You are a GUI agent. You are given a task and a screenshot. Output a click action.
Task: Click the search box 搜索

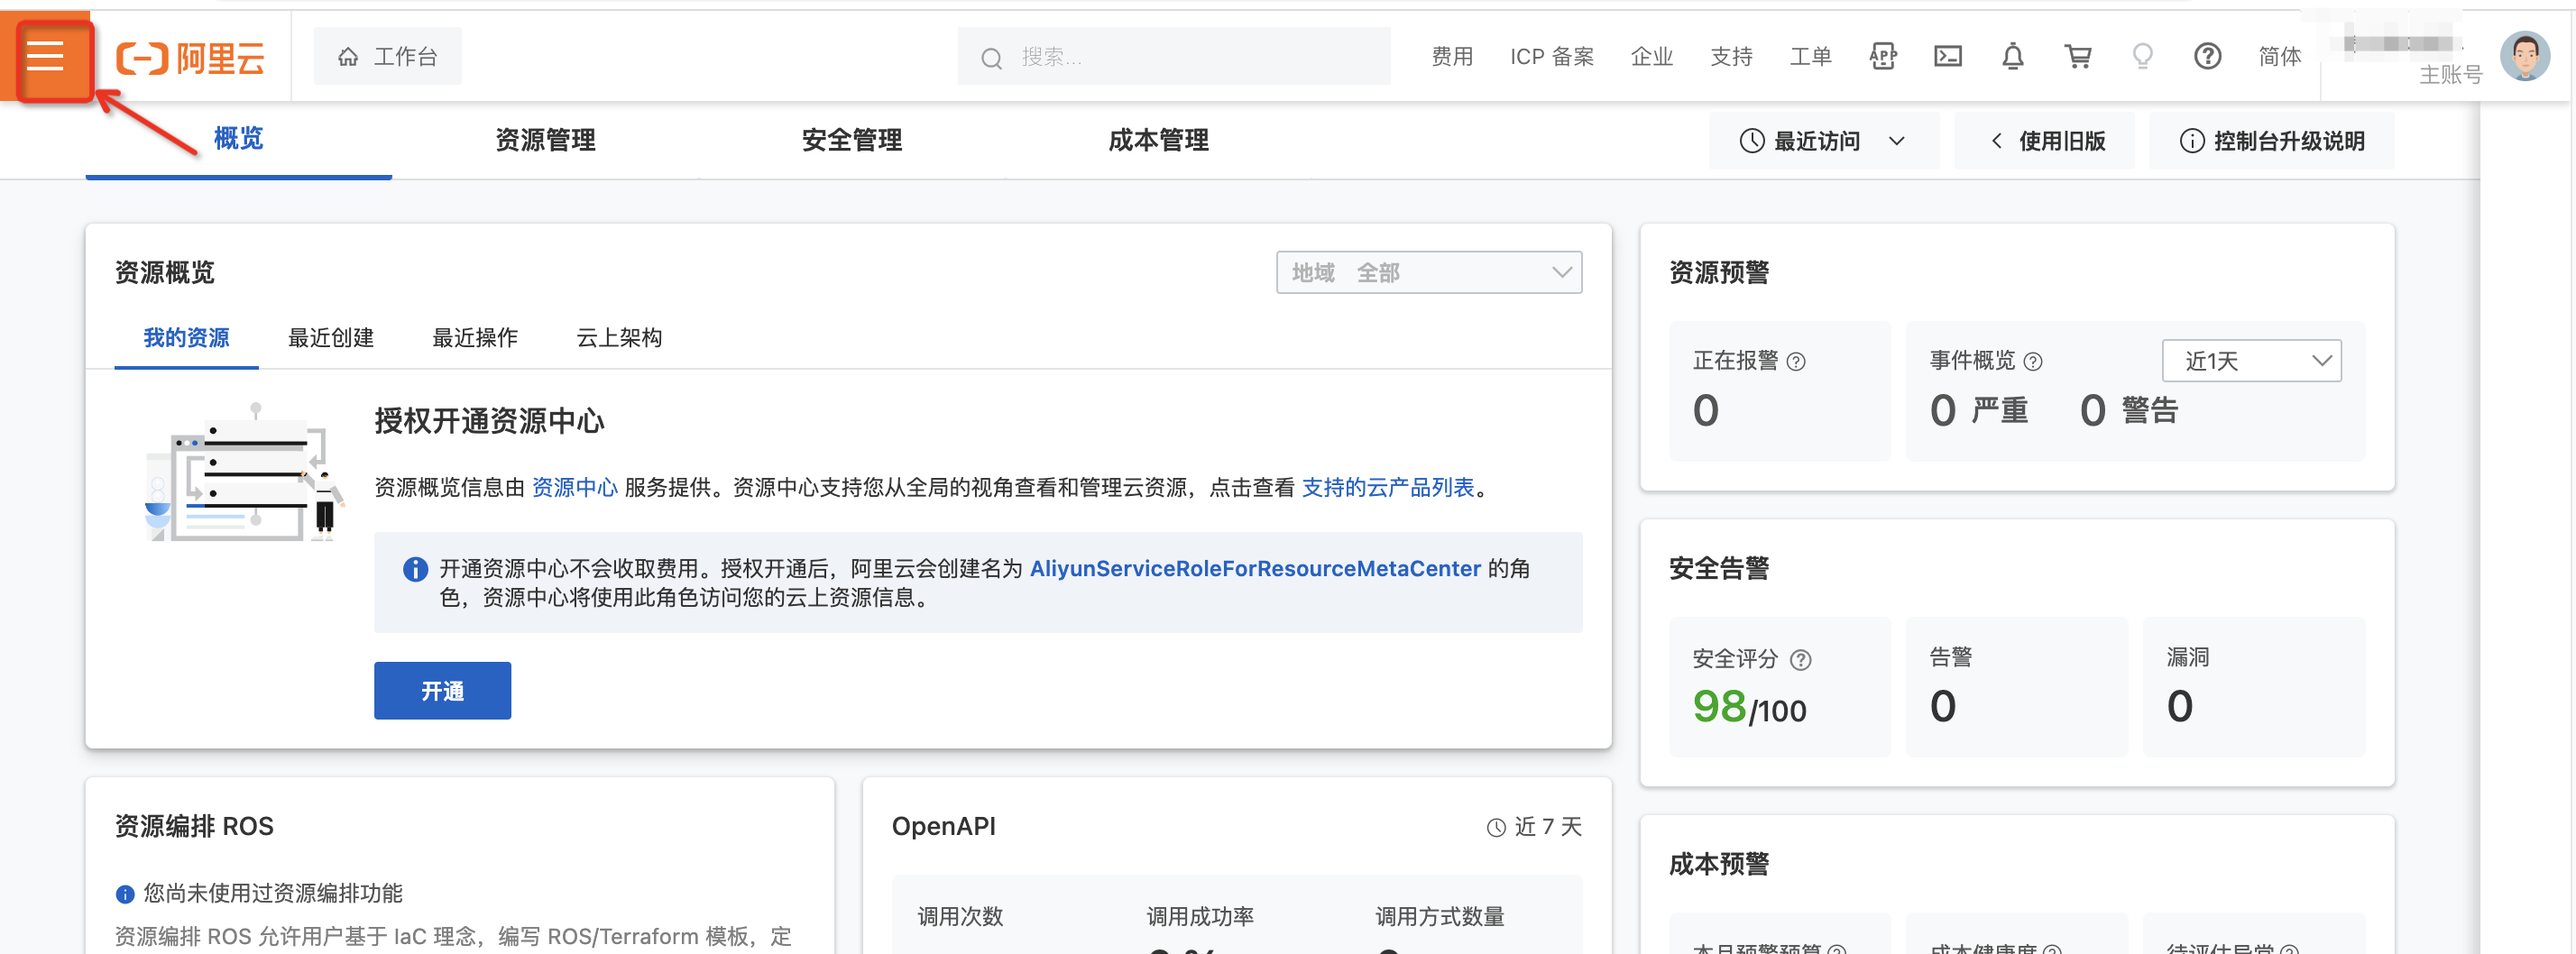click(x=1174, y=57)
